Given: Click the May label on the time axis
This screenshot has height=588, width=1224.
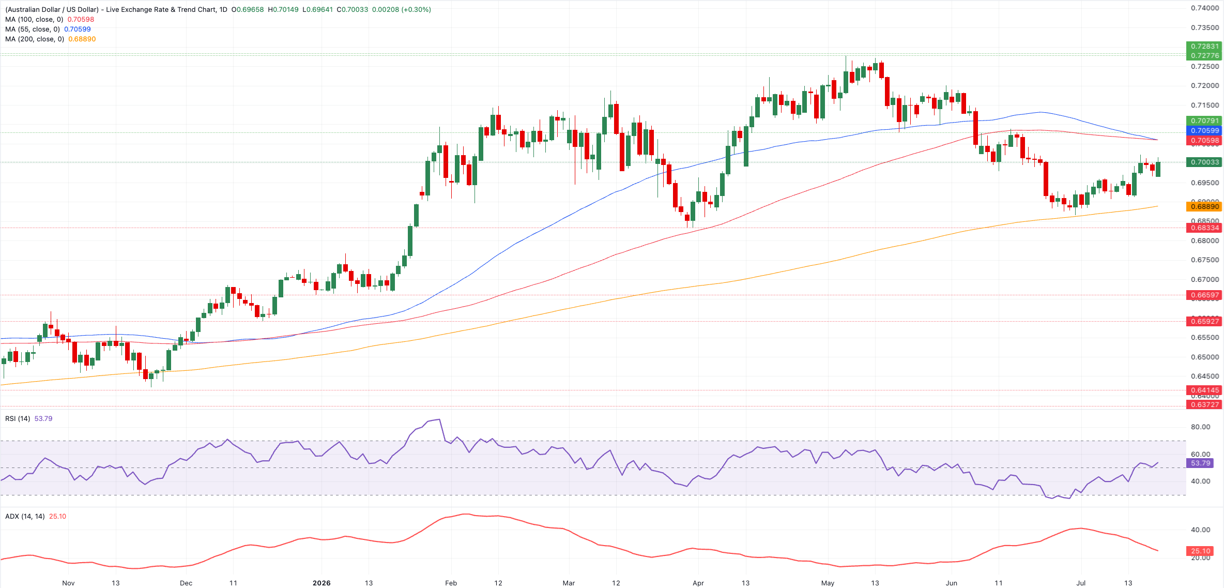Looking at the screenshot, I should point(828,583).
